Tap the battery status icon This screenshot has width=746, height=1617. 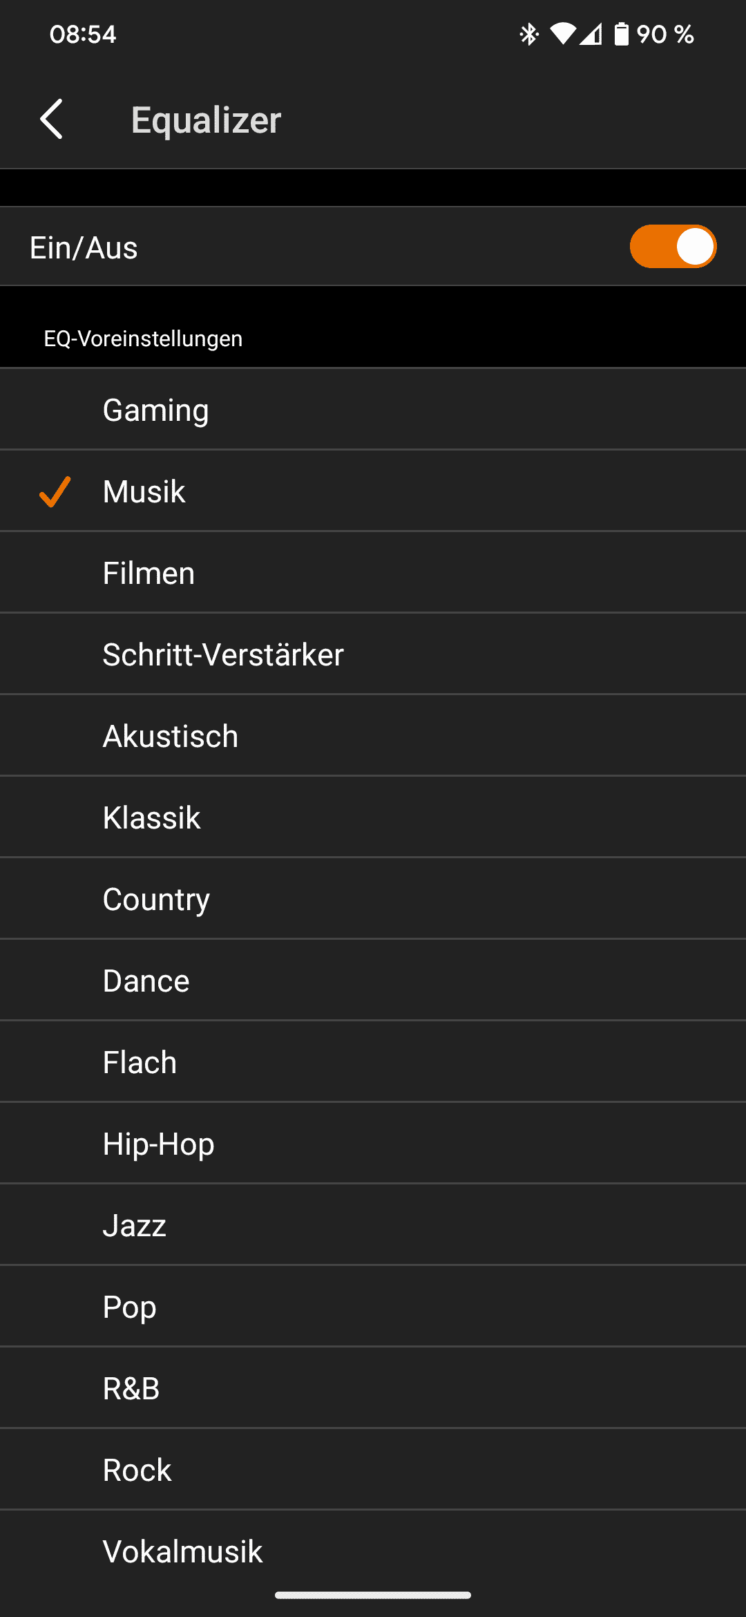tap(622, 34)
